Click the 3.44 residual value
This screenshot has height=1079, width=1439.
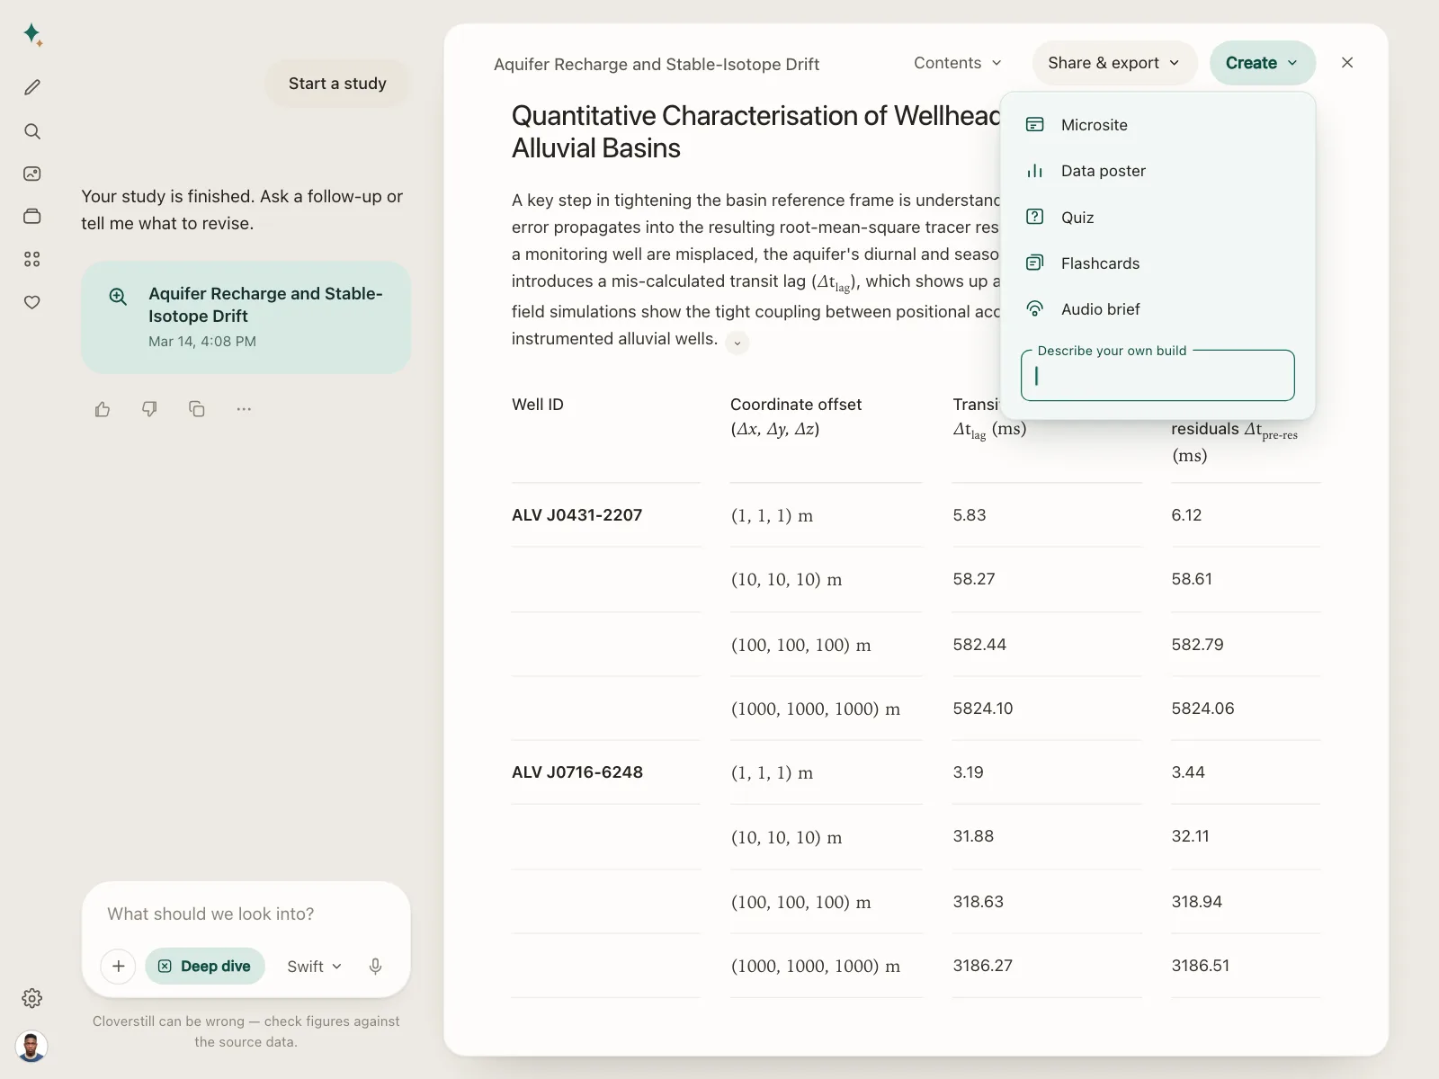point(1188,772)
